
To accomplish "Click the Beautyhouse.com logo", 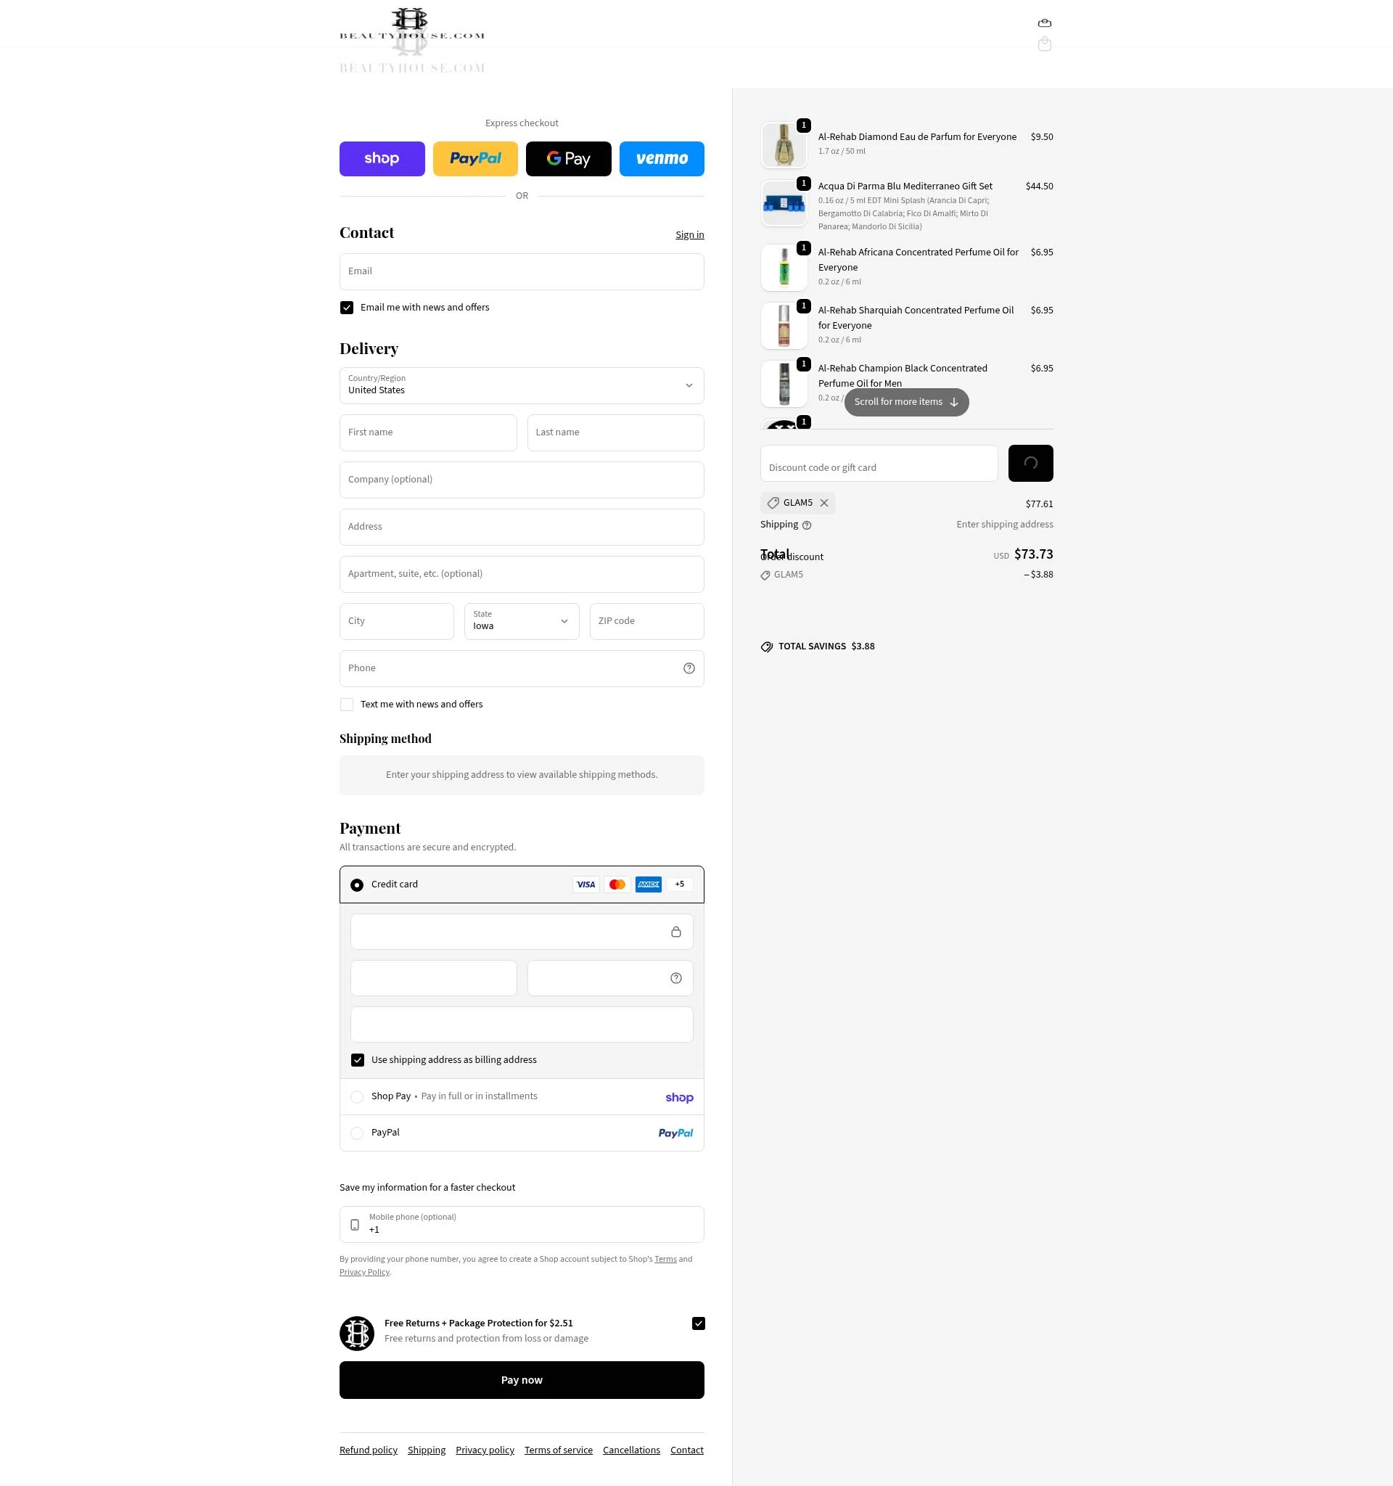I will [412, 24].
